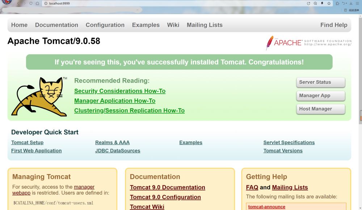Open the Documentation nav item
Image resolution: width=362 pixels, height=210 pixels.
pyautogui.click(x=56, y=25)
